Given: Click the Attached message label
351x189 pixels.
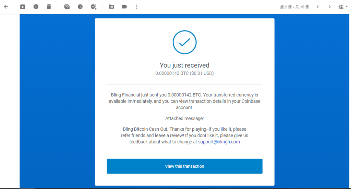Looking at the screenshot, I should coord(184,118).
